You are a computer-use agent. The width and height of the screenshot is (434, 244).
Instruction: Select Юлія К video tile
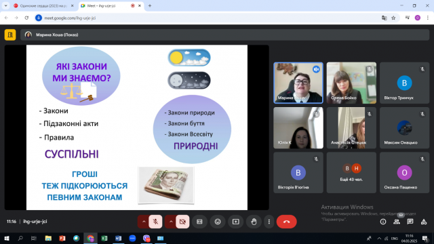pos(298,128)
